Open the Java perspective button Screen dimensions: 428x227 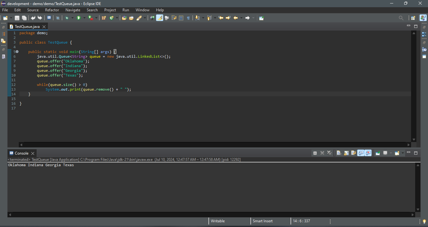423,18
